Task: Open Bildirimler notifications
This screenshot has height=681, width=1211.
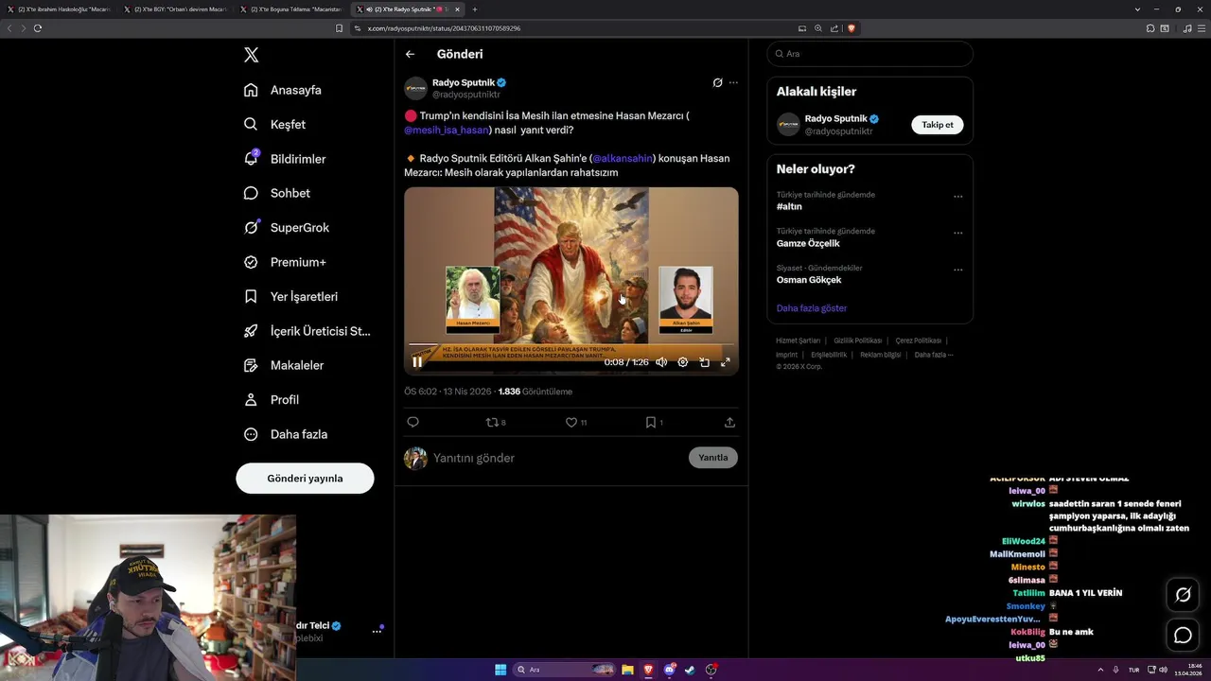Action: tap(285, 159)
